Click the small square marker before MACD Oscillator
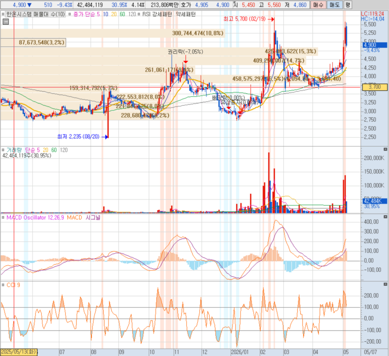 [3, 218]
